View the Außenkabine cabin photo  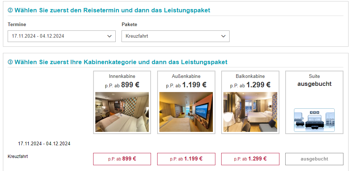[x=186, y=112]
